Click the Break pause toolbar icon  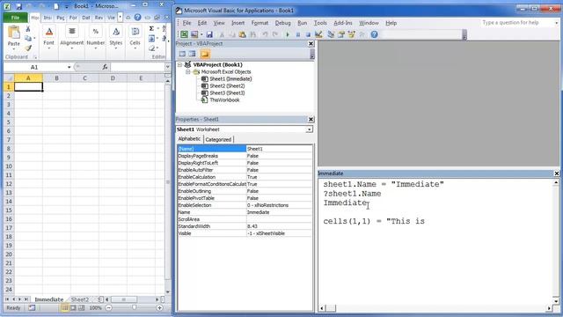(x=297, y=34)
